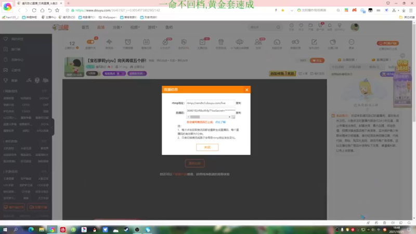Copy the rtmp address

pyautogui.click(x=239, y=103)
